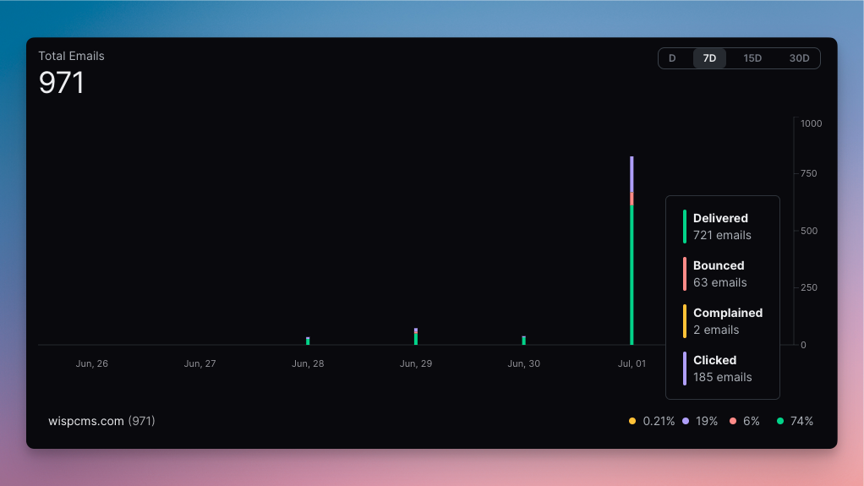This screenshot has width=864, height=486.
Task: Click the 750 y-axis value
Action: [x=809, y=173]
